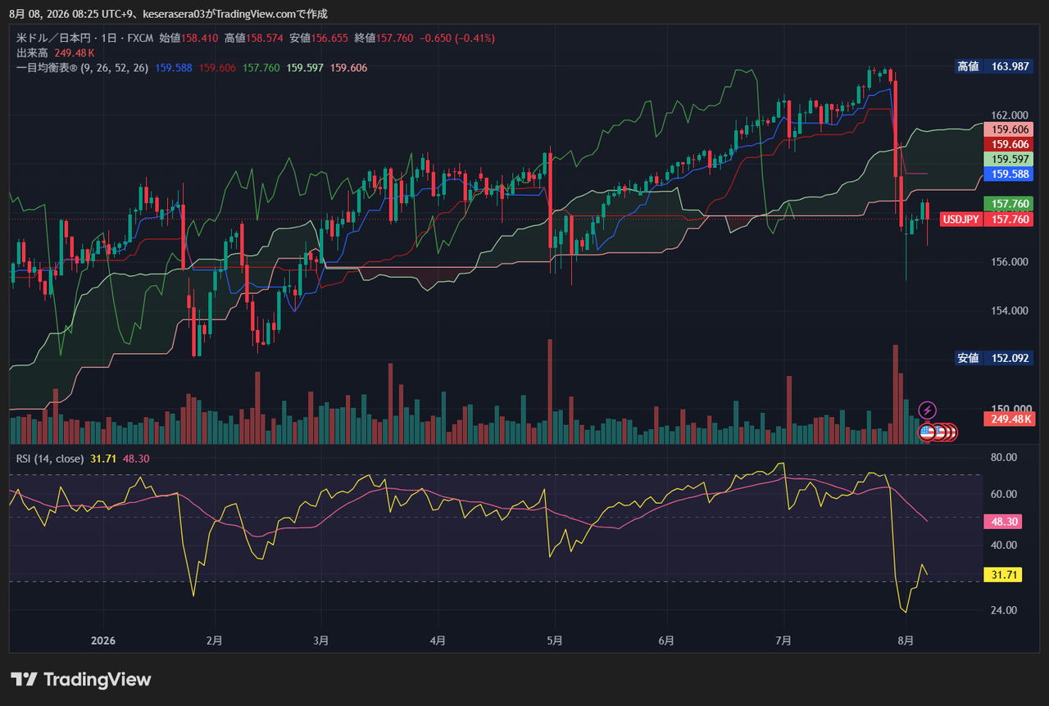Select the 高値 163.987 high price label

(995, 66)
